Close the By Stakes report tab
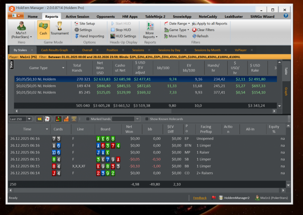The image size is (303, 215). tap(32, 50)
